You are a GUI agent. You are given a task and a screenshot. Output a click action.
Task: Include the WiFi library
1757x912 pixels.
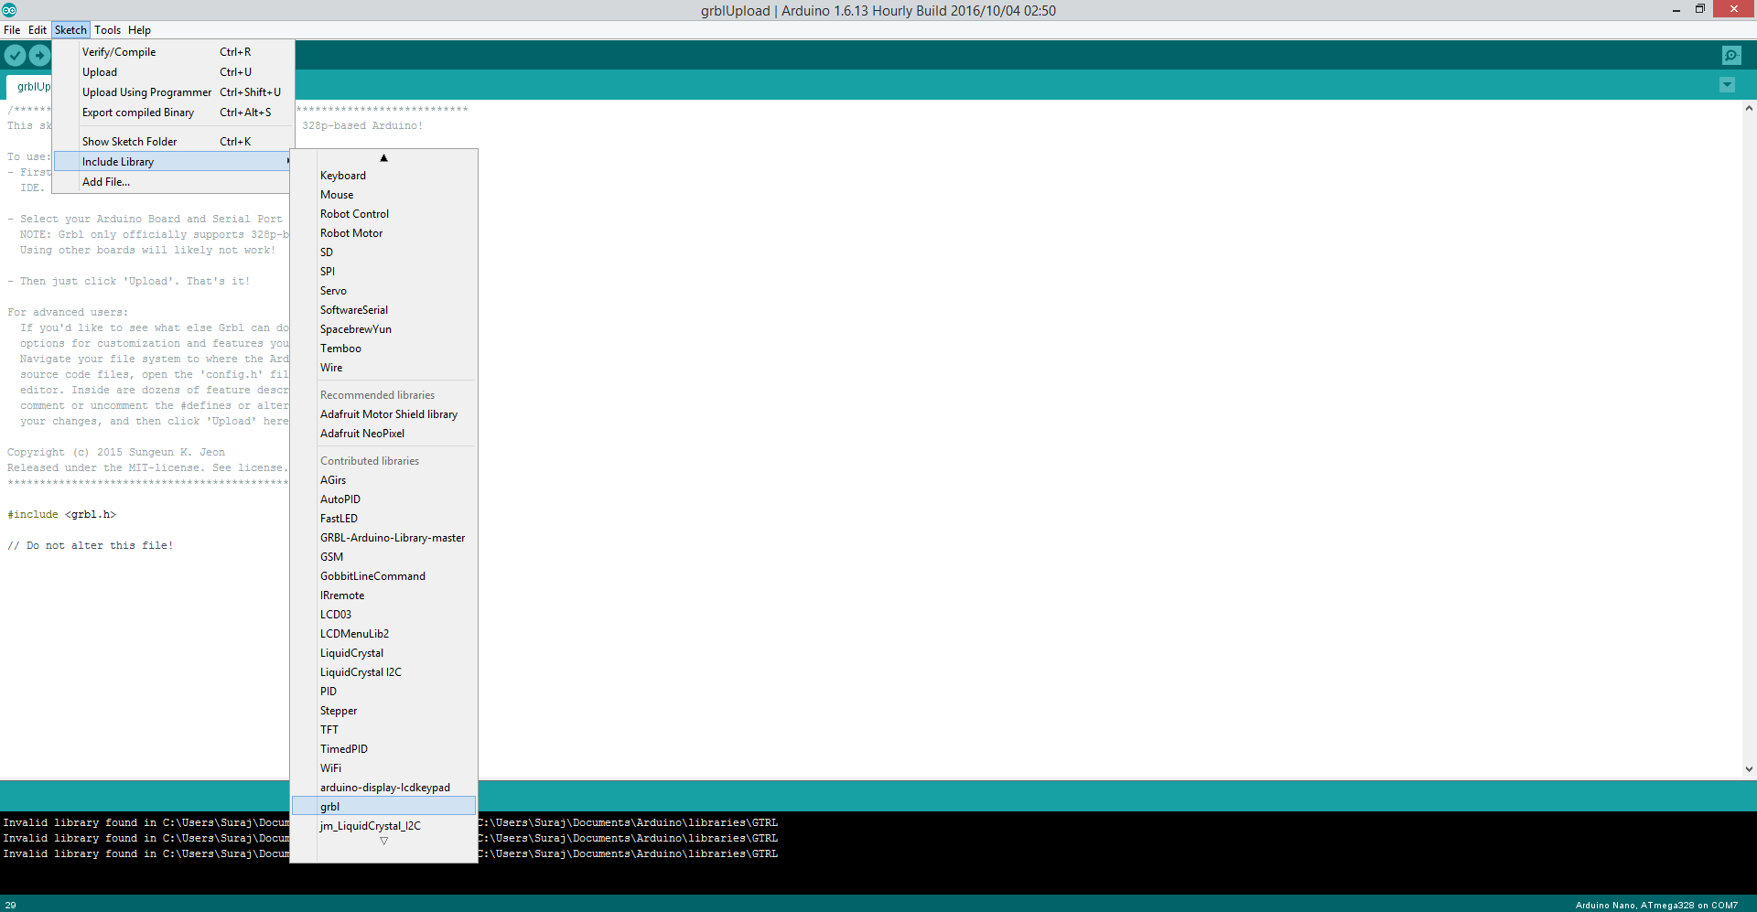[x=383, y=768]
